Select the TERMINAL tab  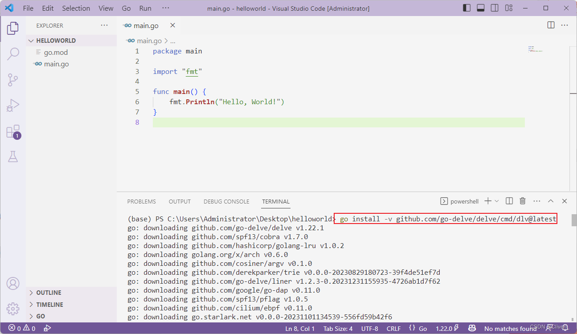pos(276,202)
